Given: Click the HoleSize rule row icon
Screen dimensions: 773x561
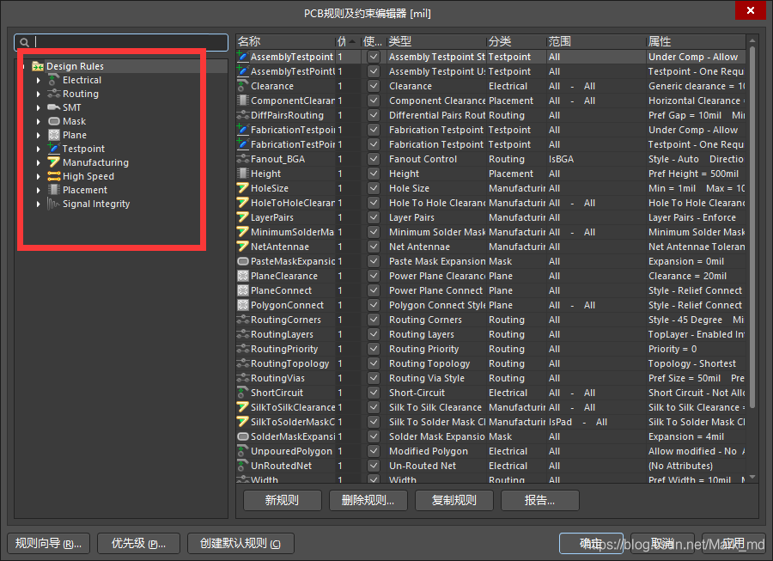Looking at the screenshot, I should pos(242,188).
